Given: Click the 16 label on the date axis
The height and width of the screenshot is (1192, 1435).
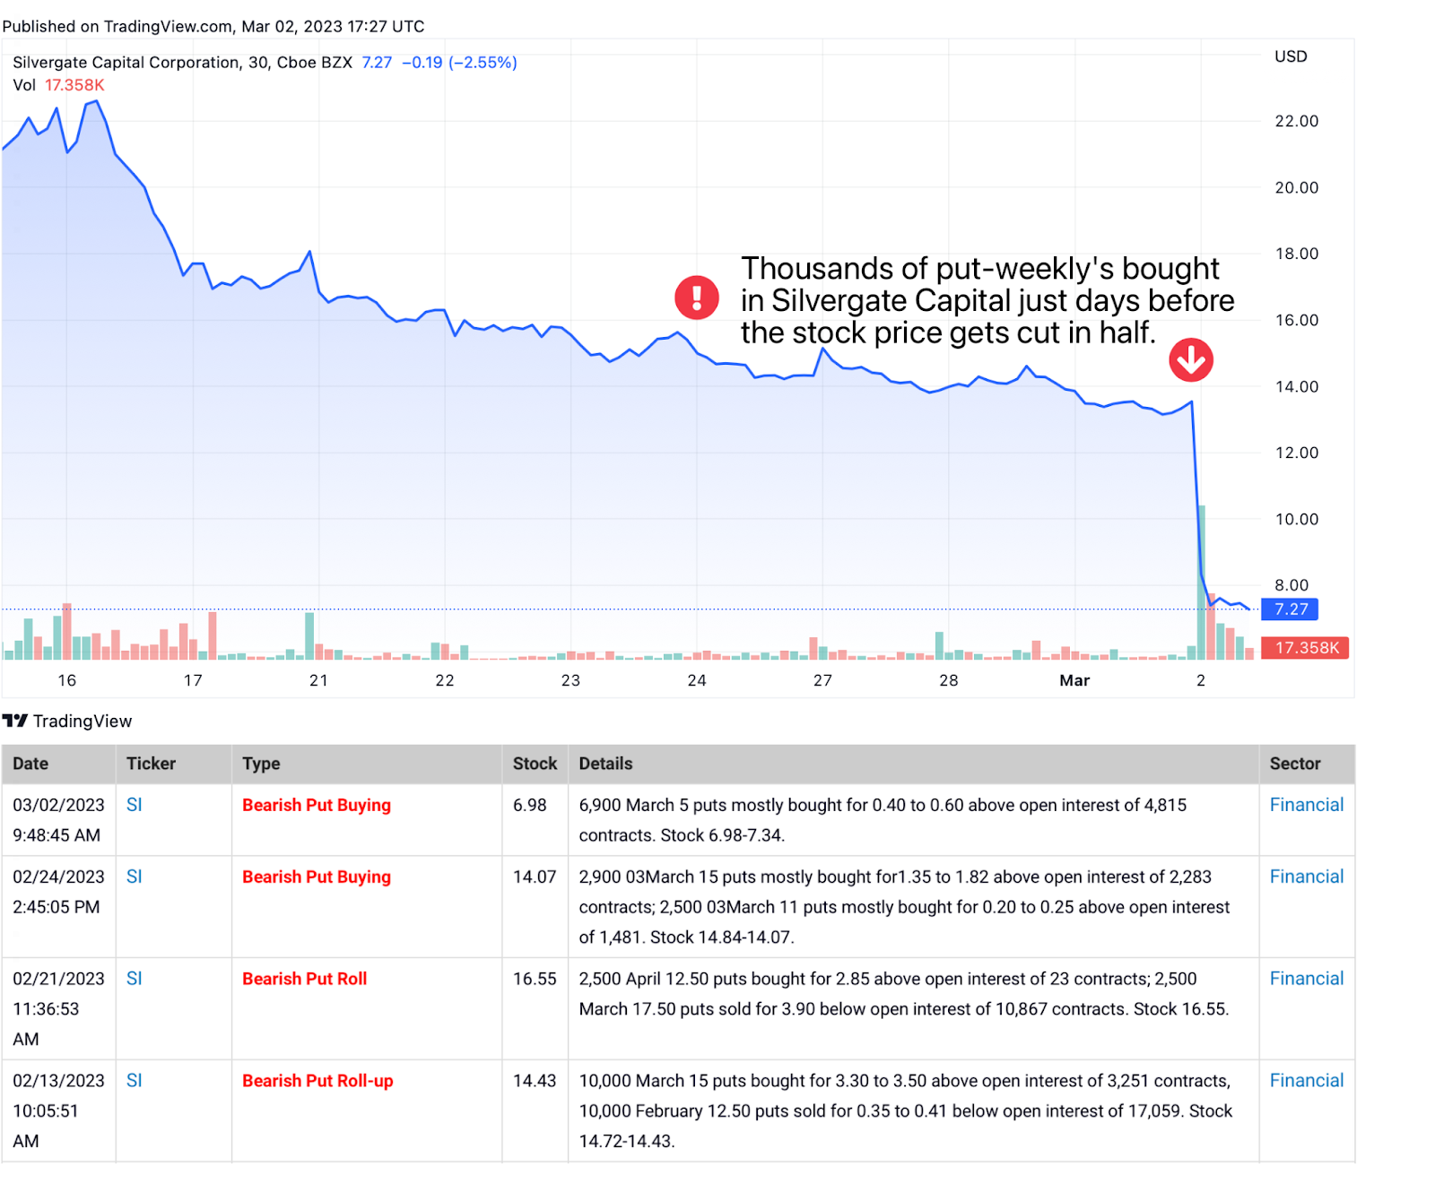Looking at the screenshot, I should [x=67, y=680].
